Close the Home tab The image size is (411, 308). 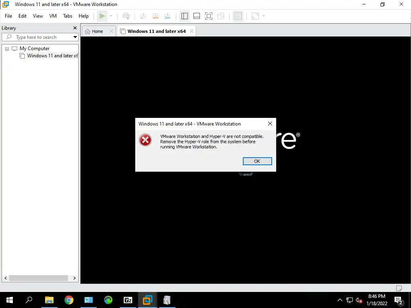tap(112, 31)
